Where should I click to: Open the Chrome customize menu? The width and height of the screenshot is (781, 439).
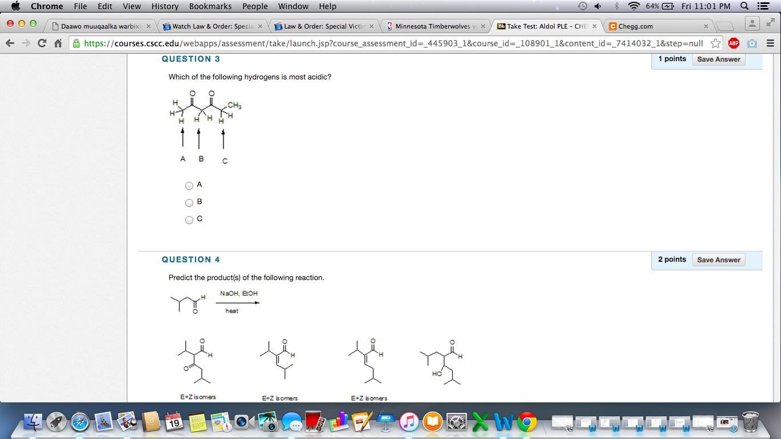pos(770,43)
